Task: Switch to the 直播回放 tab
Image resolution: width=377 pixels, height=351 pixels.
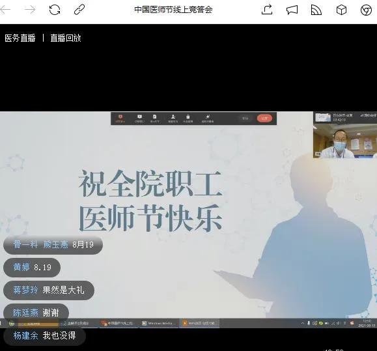Action: point(65,38)
